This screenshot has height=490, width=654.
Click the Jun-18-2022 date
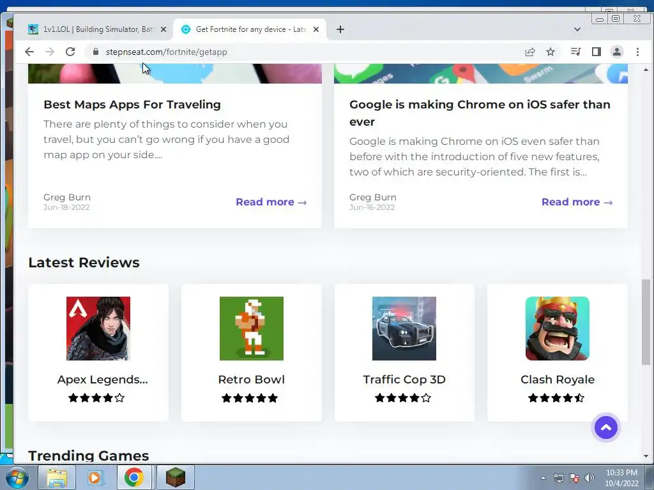coord(66,207)
